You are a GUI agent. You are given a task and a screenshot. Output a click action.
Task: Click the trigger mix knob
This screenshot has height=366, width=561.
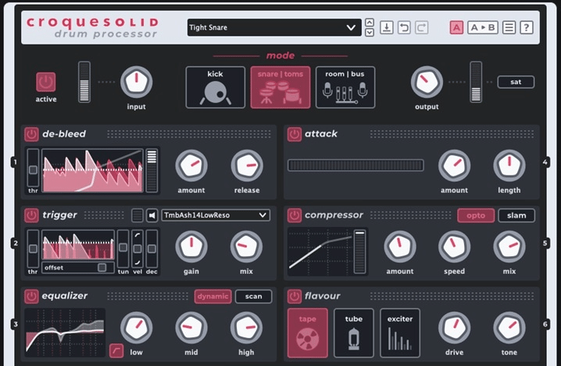click(246, 247)
